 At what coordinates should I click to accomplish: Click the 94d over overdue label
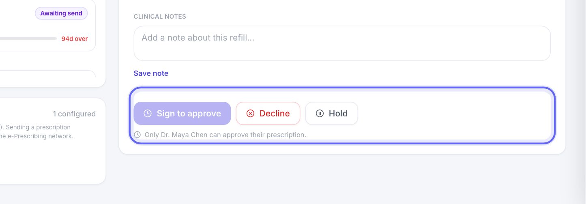pyautogui.click(x=75, y=39)
